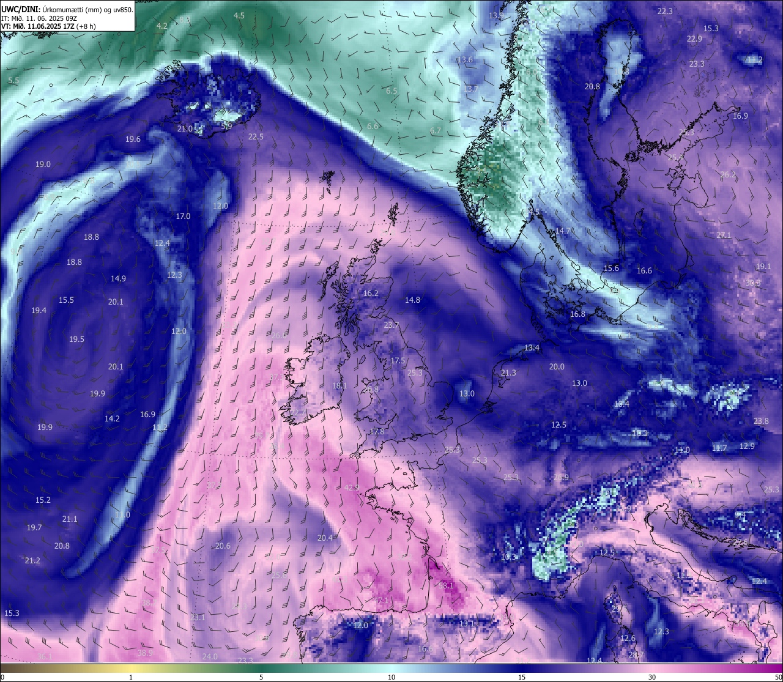
Task: Click the 5 tick label on the color bar
Action: tap(261, 677)
